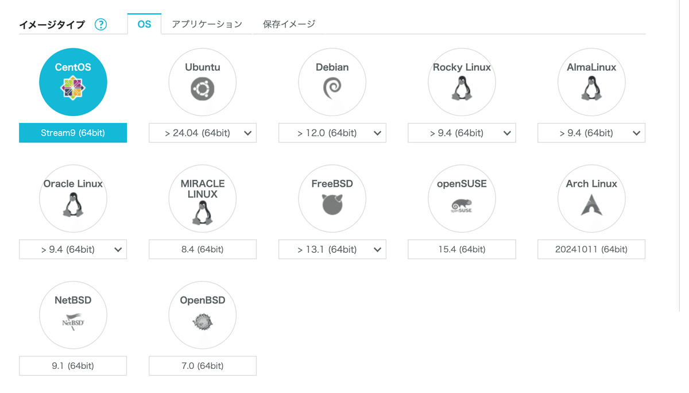Viewport: 689px width, 393px height.
Task: Select the CentOS image circle
Action: click(73, 82)
